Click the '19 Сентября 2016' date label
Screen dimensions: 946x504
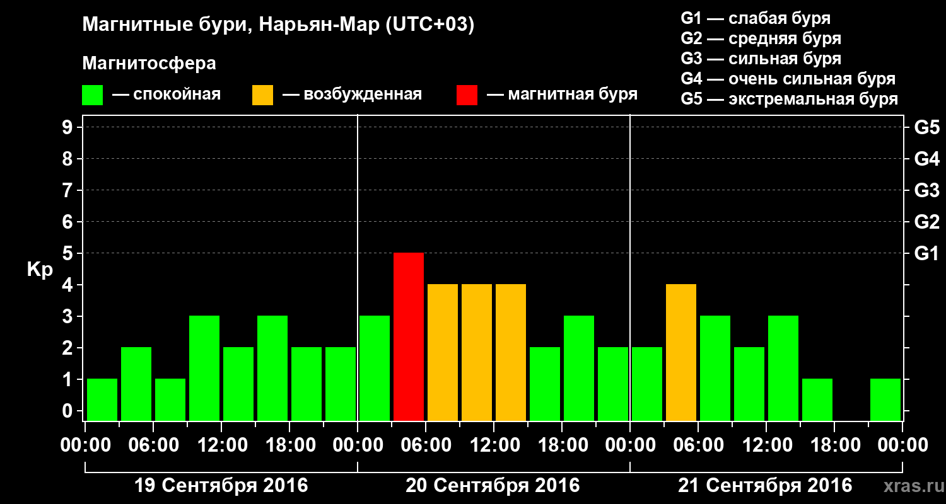pyautogui.click(x=221, y=486)
